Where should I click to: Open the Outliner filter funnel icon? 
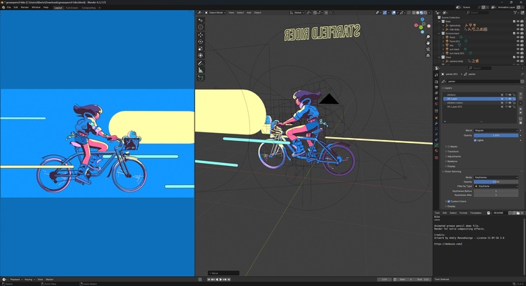[x=515, y=12]
